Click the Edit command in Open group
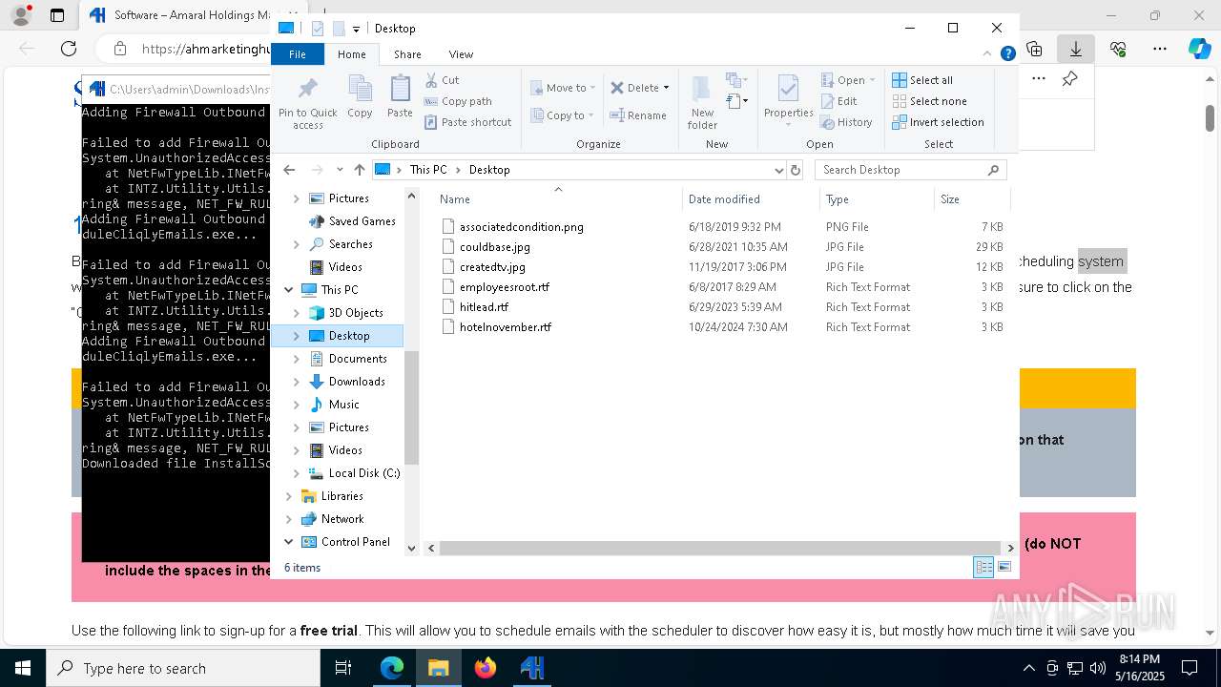This screenshot has height=687, width=1221. (x=838, y=101)
